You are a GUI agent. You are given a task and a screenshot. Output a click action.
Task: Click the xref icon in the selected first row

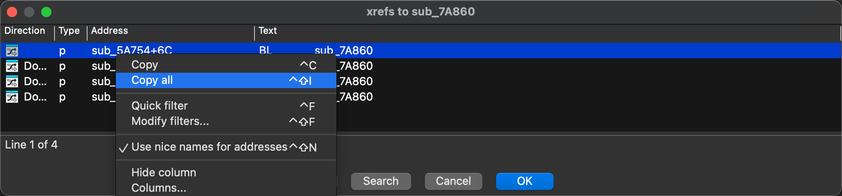[12, 51]
